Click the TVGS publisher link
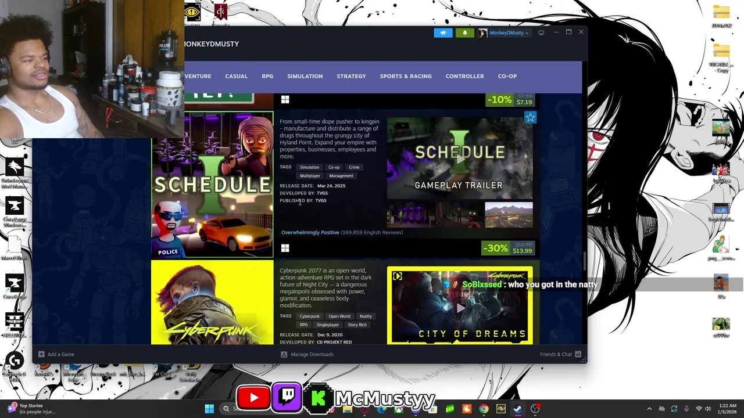Image resolution: width=744 pixels, height=418 pixels. 321,200
